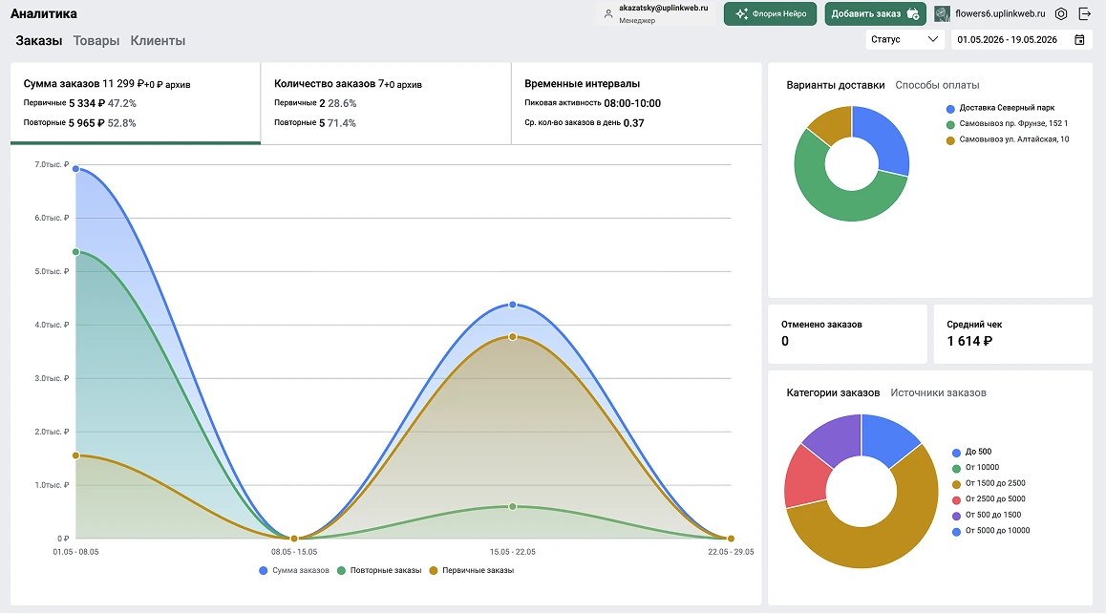Open the Способы оплаты tab
Screen dimensions: 1106x614
(x=937, y=85)
